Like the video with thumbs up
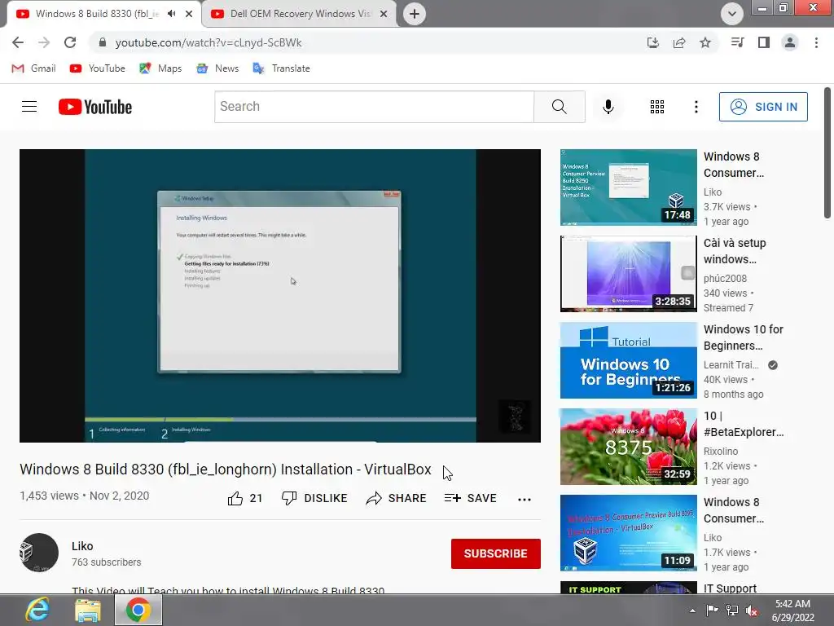Screen dimensions: 834x626 pos(244,498)
